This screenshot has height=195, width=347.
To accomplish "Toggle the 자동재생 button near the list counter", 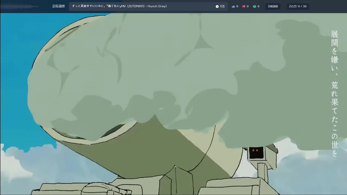I will (x=273, y=6).
